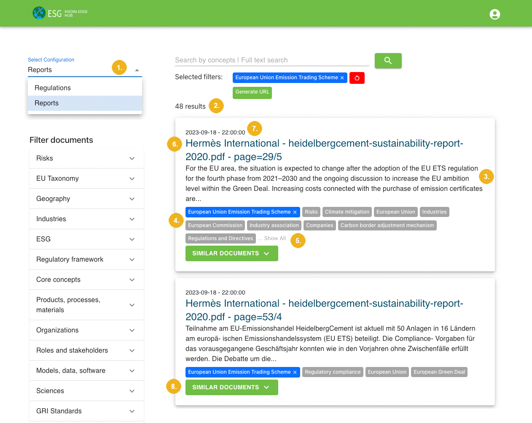Click the green search magnifier button
The width and height of the screenshot is (532, 423).
coord(388,61)
